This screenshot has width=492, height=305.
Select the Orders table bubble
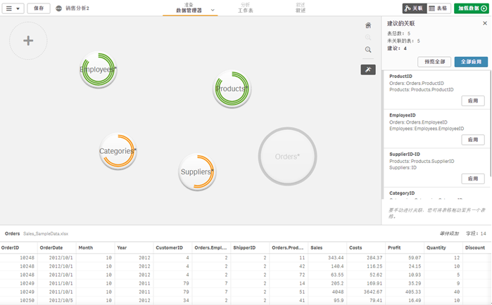[x=287, y=156]
